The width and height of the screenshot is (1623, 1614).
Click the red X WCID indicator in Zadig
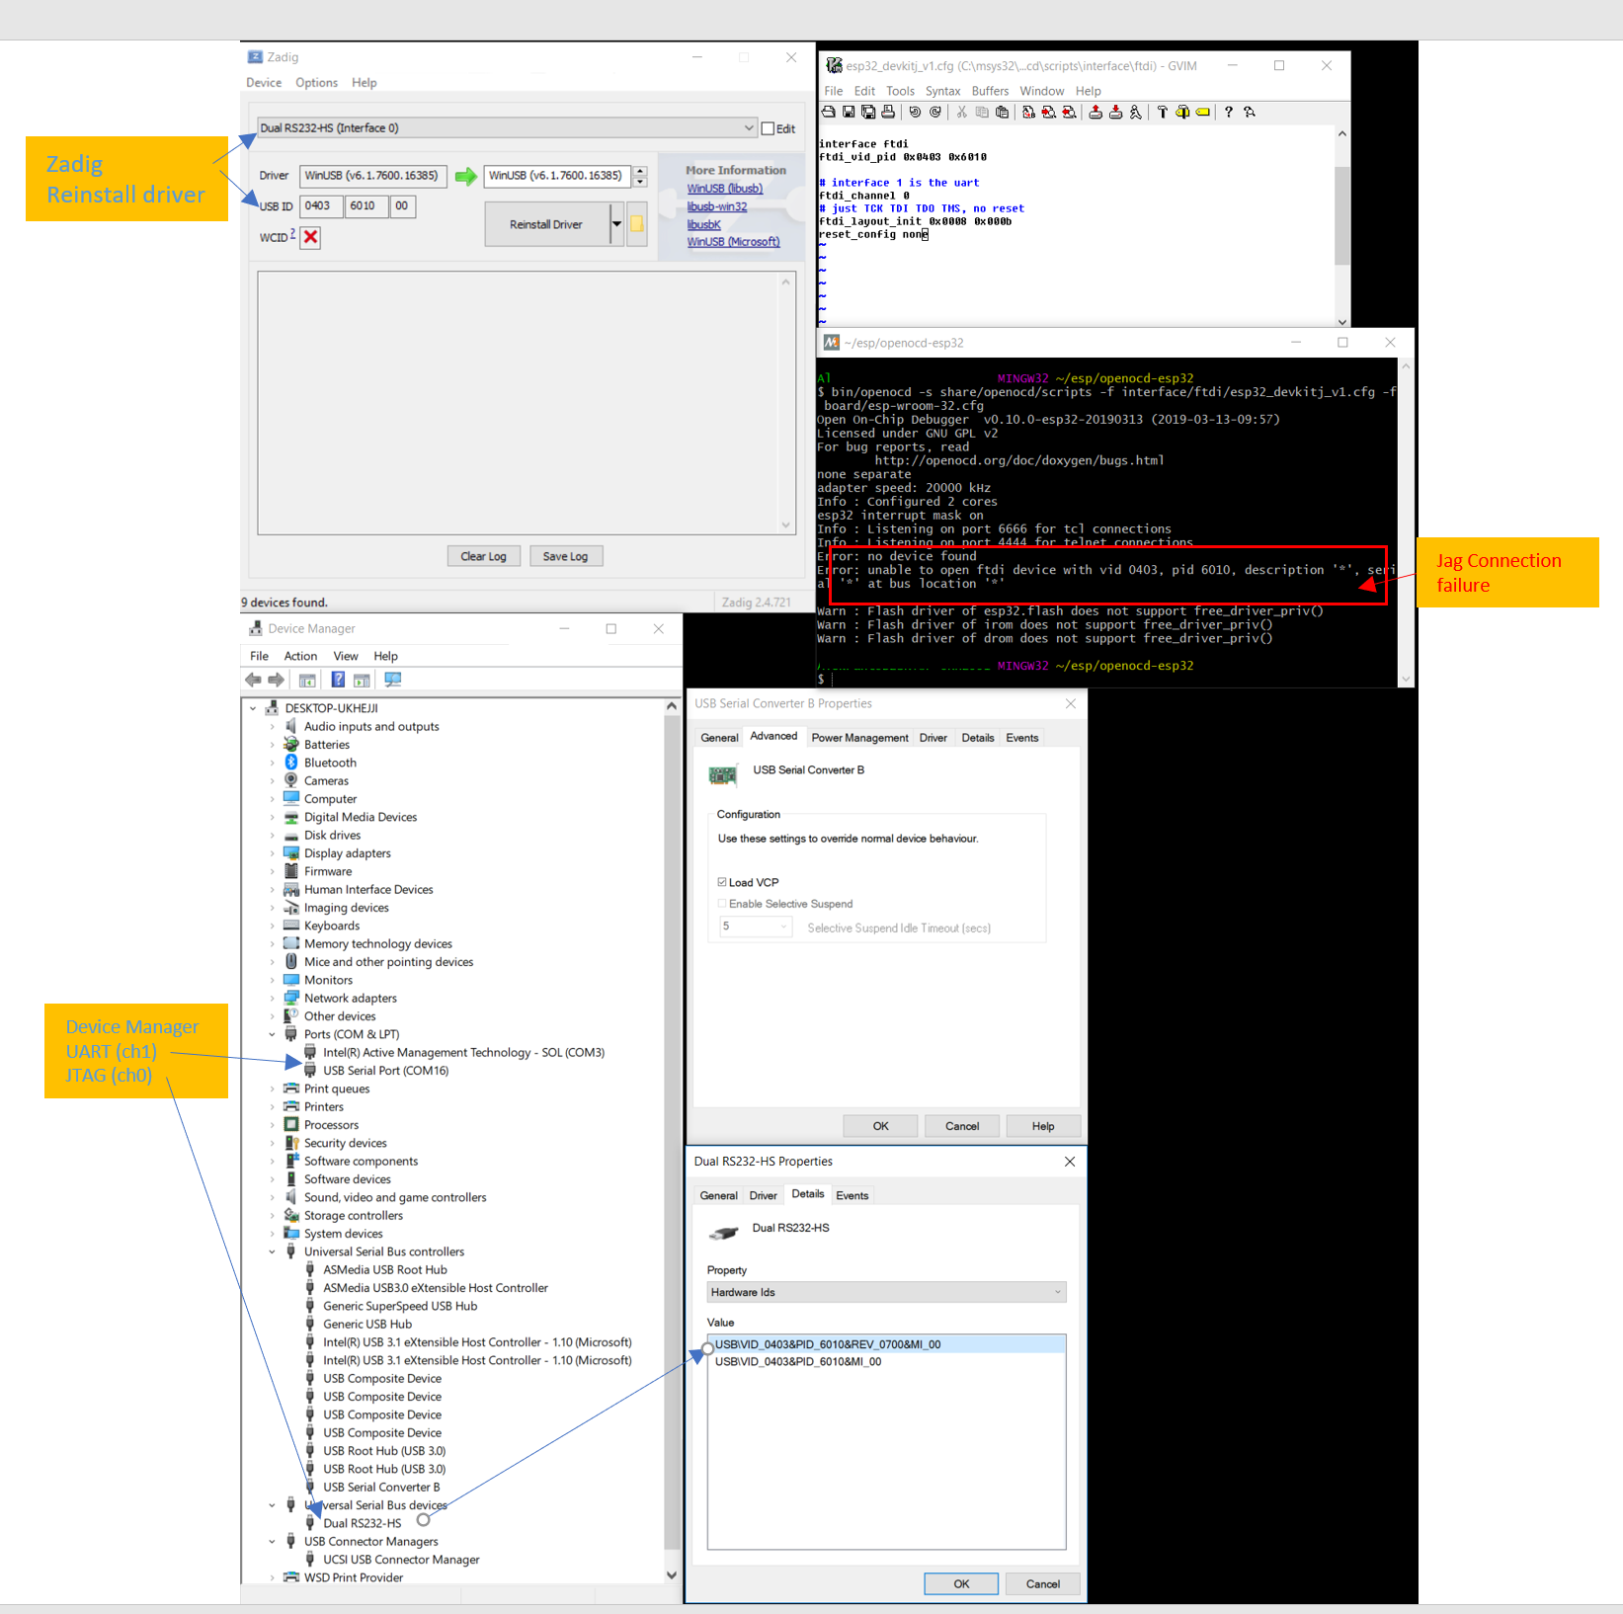[311, 237]
